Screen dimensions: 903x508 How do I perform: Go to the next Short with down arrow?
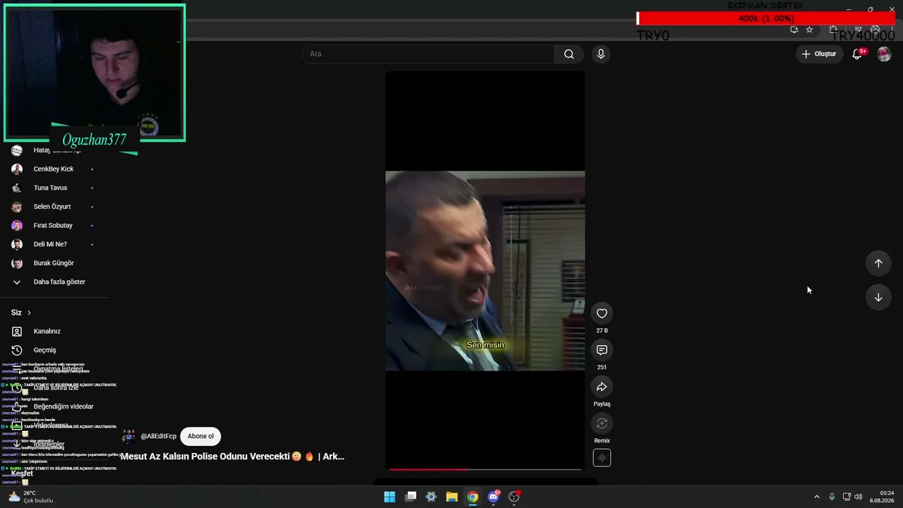878,297
